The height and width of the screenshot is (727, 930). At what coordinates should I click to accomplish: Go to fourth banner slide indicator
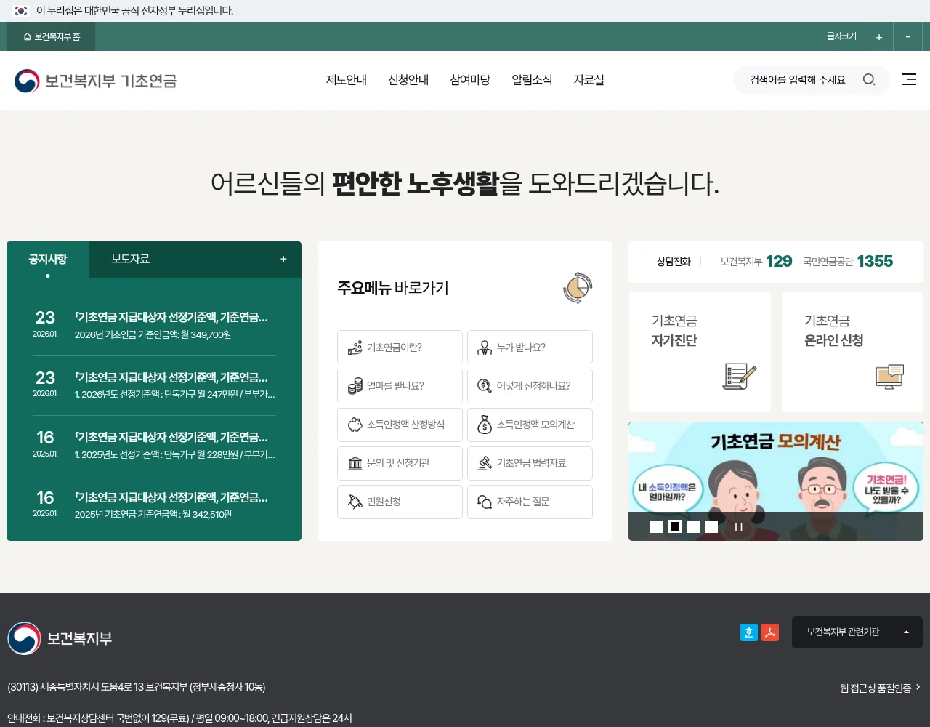(x=712, y=526)
